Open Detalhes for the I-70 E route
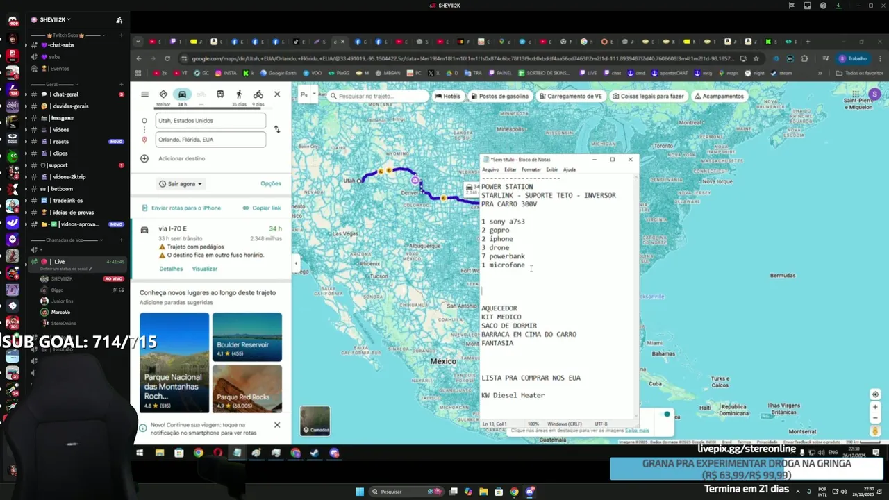The width and height of the screenshot is (889, 500). coord(171,269)
